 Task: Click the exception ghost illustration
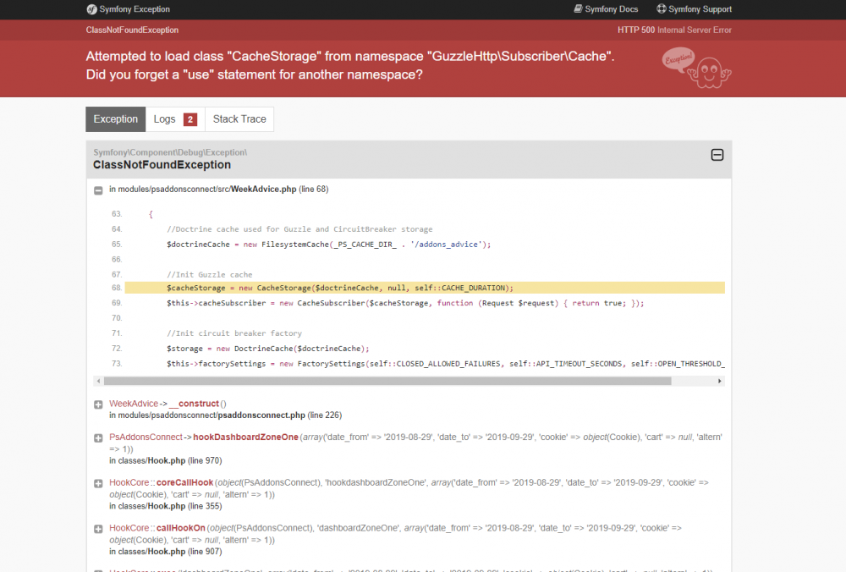(x=696, y=68)
